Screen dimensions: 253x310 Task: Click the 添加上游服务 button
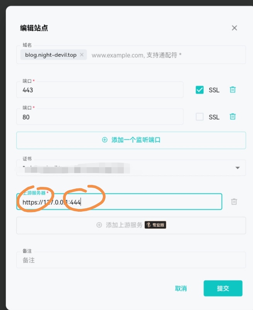131,225
